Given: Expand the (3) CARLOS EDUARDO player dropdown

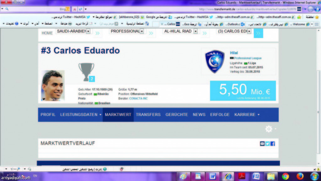Looking at the screenshot, I should (249, 31).
